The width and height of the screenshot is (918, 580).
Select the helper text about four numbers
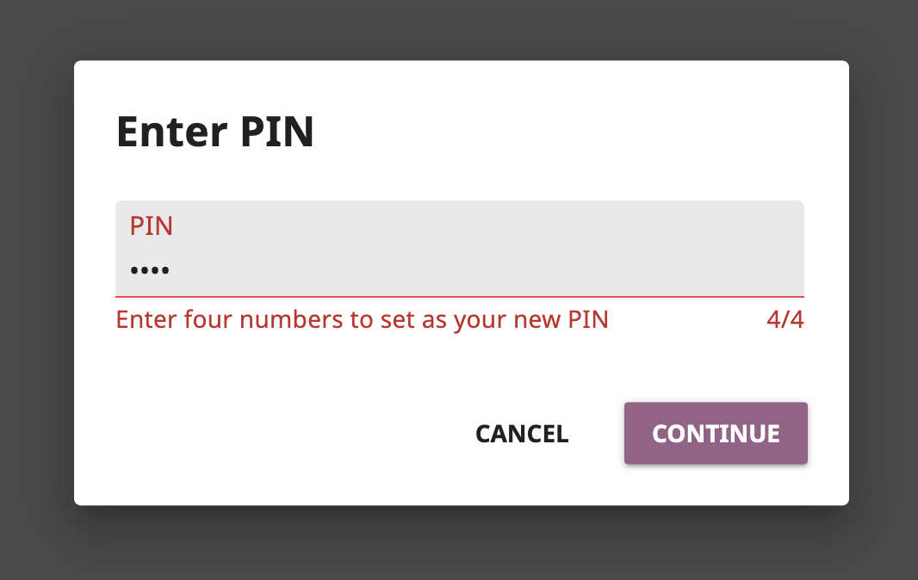(362, 318)
